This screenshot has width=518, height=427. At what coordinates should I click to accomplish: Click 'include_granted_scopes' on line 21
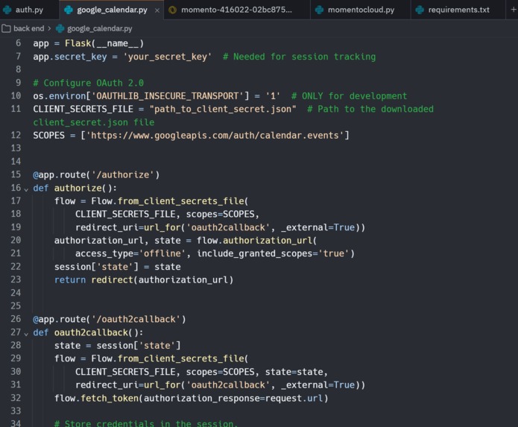tap(254, 253)
